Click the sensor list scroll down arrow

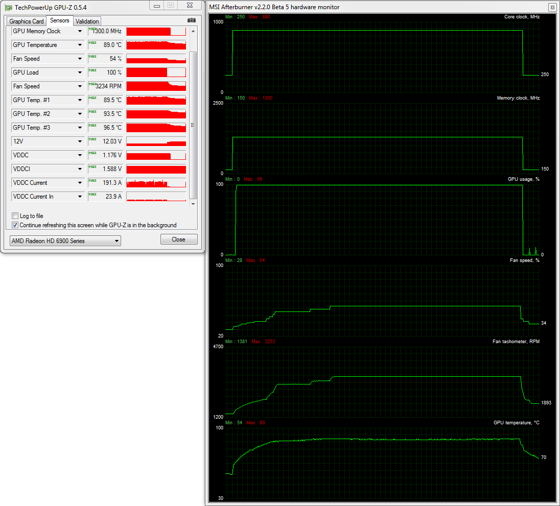193,204
